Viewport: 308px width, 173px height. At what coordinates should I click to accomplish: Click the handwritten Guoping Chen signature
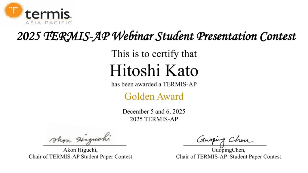point(225,140)
